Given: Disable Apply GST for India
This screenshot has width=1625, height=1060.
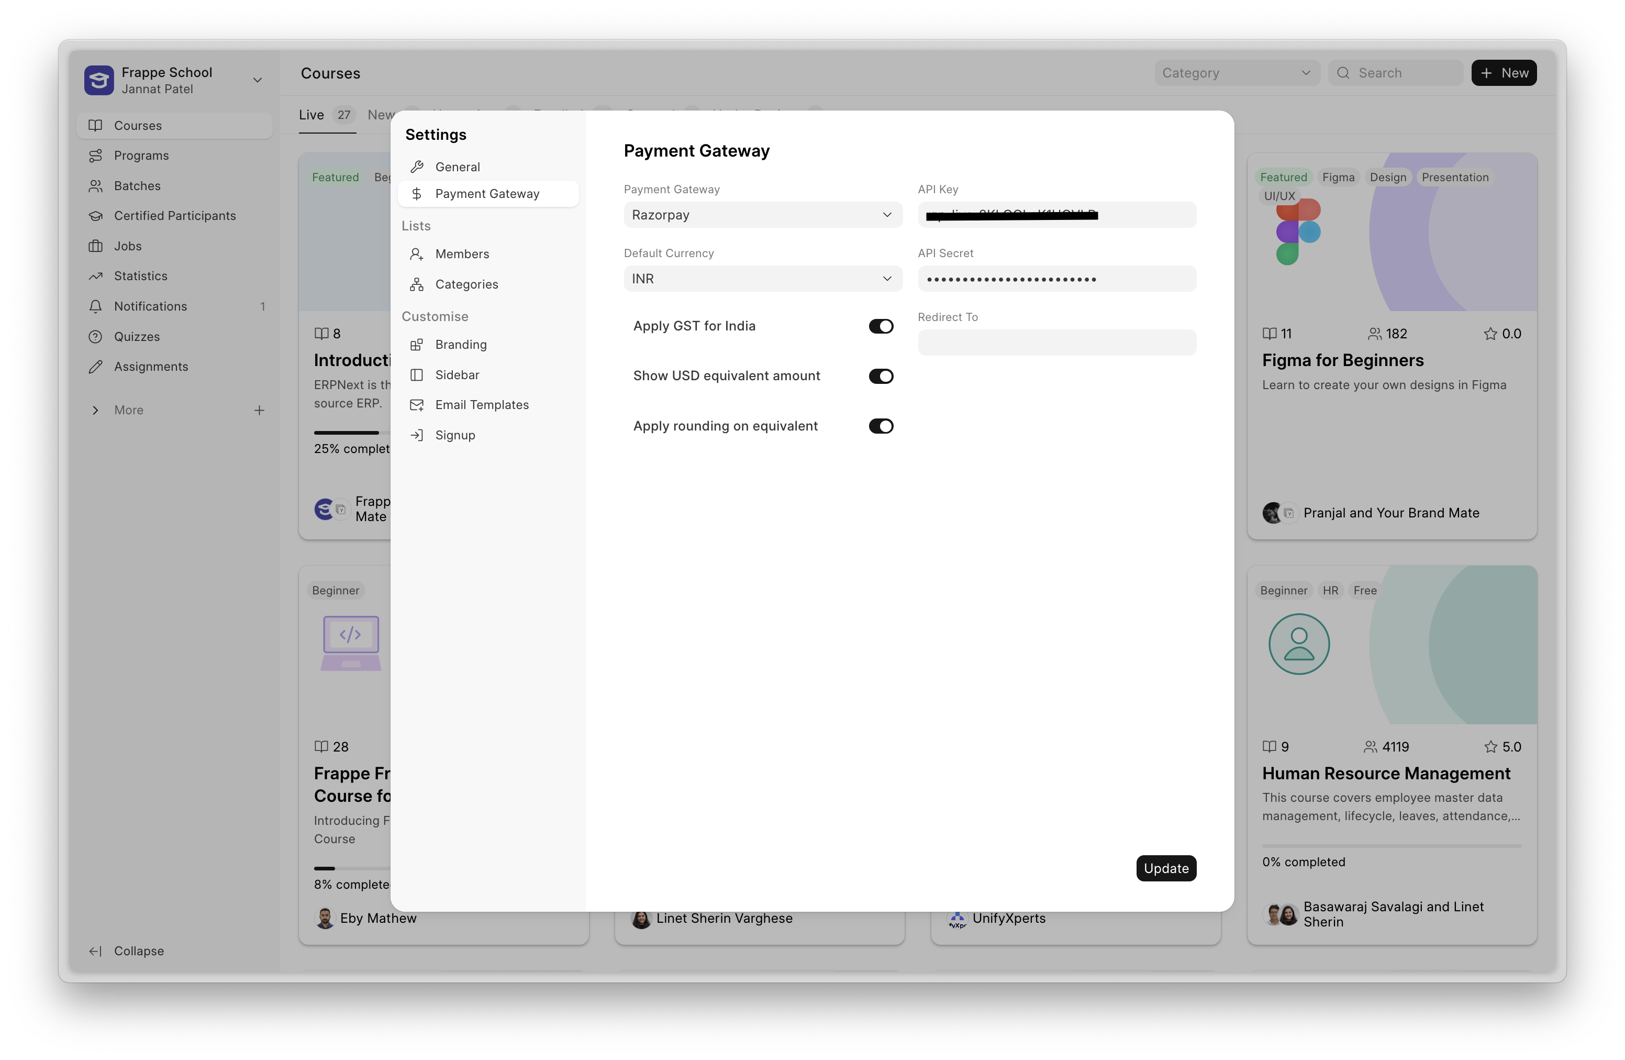Looking at the screenshot, I should [881, 326].
